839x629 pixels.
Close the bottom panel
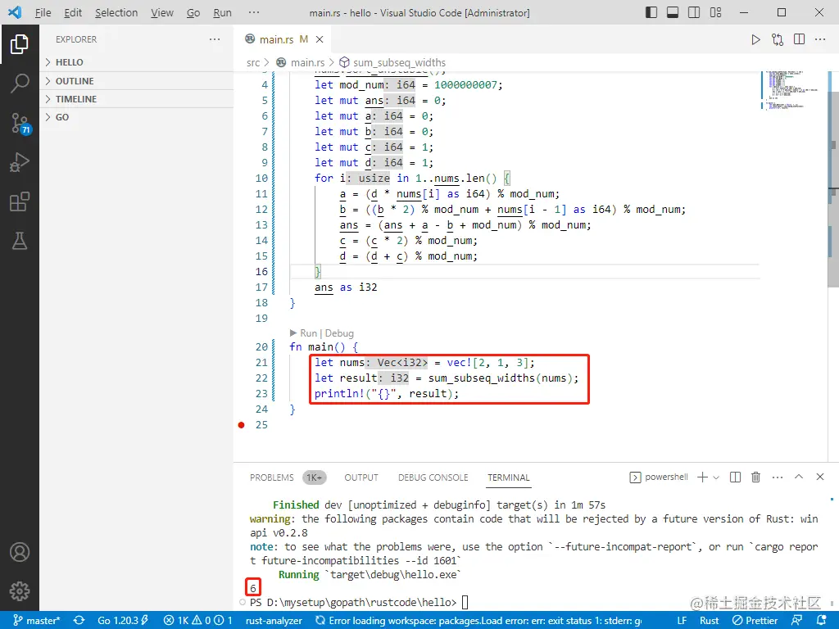point(819,477)
